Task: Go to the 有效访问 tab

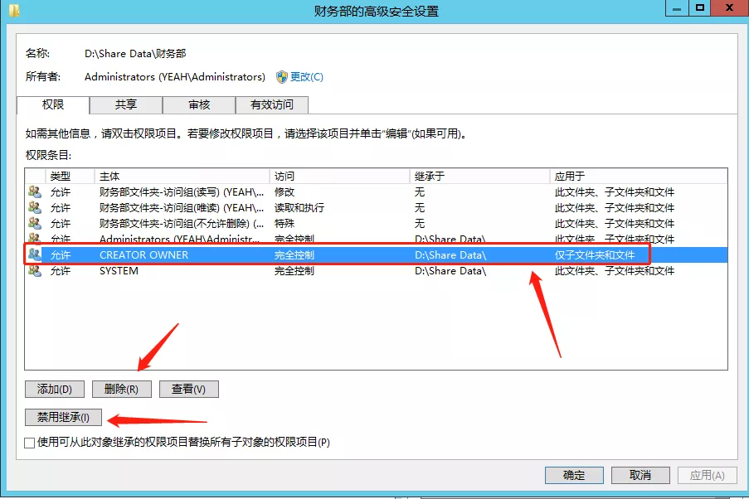Action: tap(271, 104)
